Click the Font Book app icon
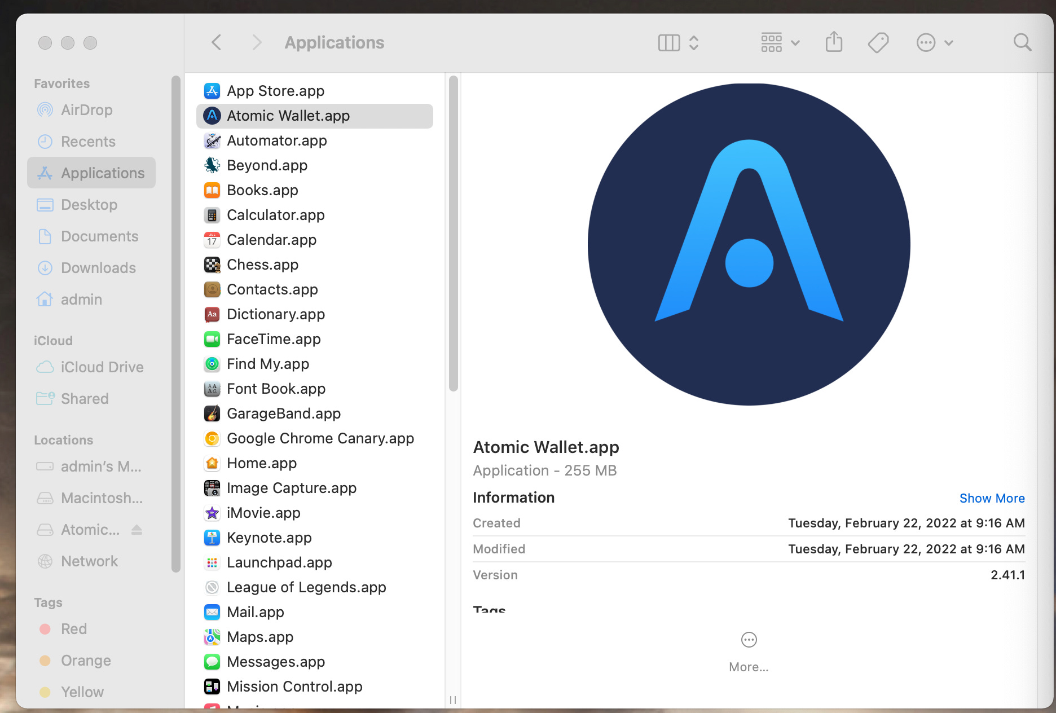 212,389
